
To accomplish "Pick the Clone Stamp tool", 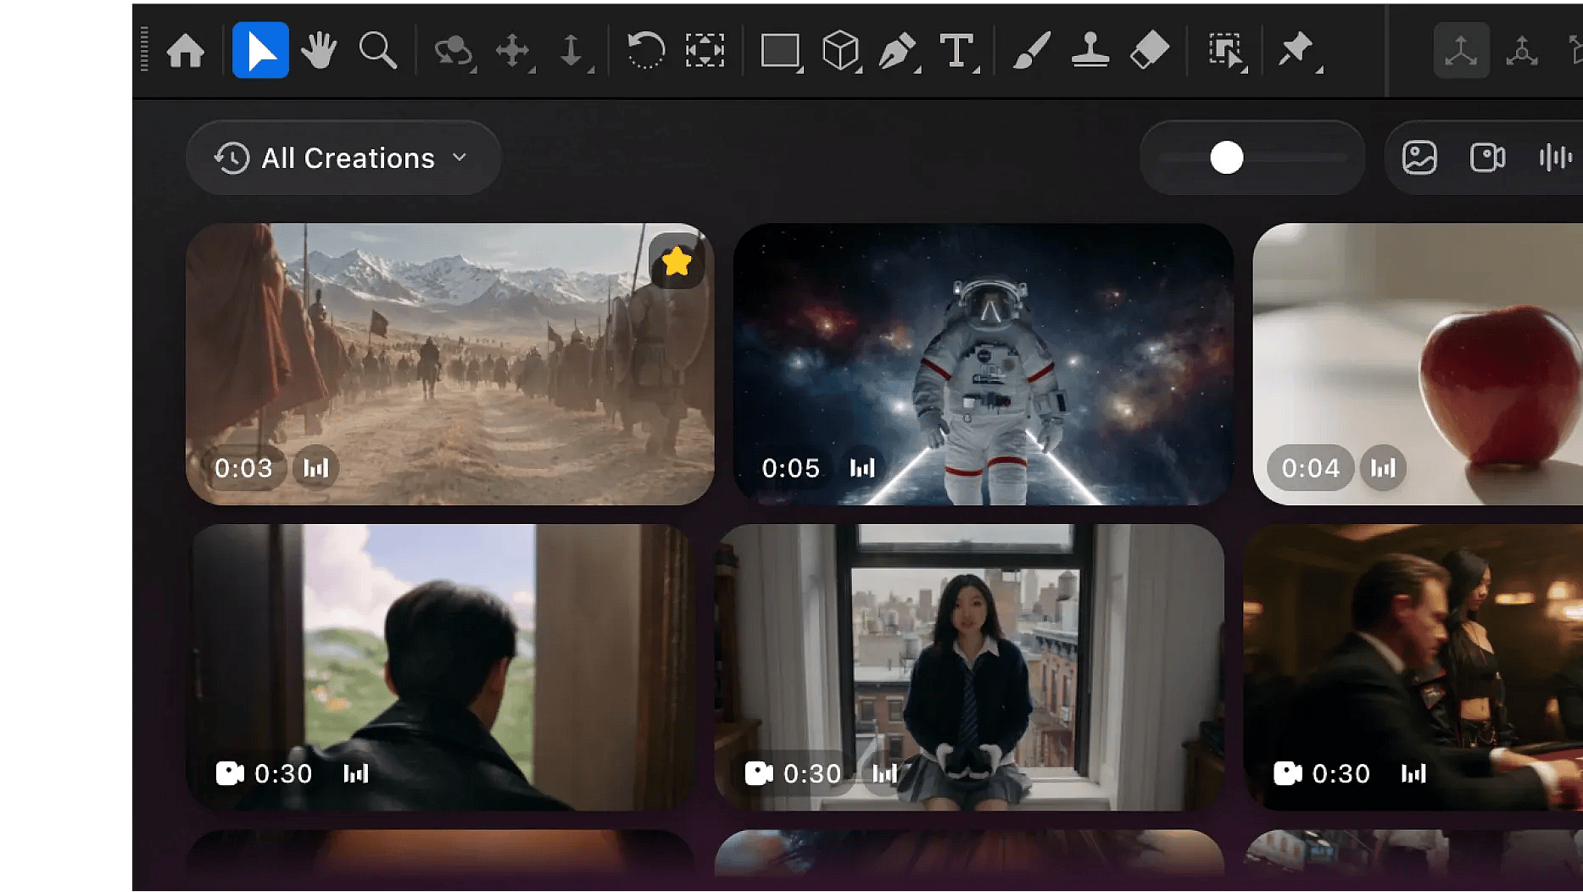I will [x=1090, y=51].
